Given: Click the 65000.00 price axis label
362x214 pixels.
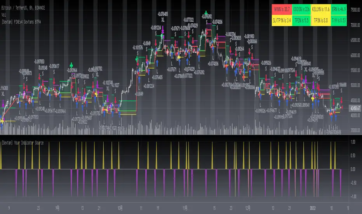Looking at the screenshot, I should coord(355,40).
